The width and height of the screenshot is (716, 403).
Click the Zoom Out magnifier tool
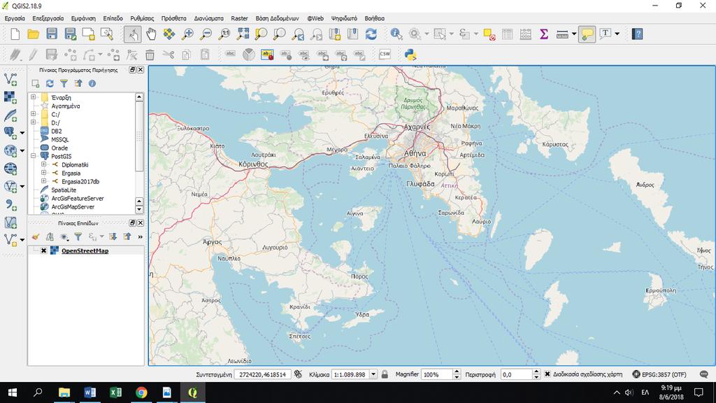[206, 34]
